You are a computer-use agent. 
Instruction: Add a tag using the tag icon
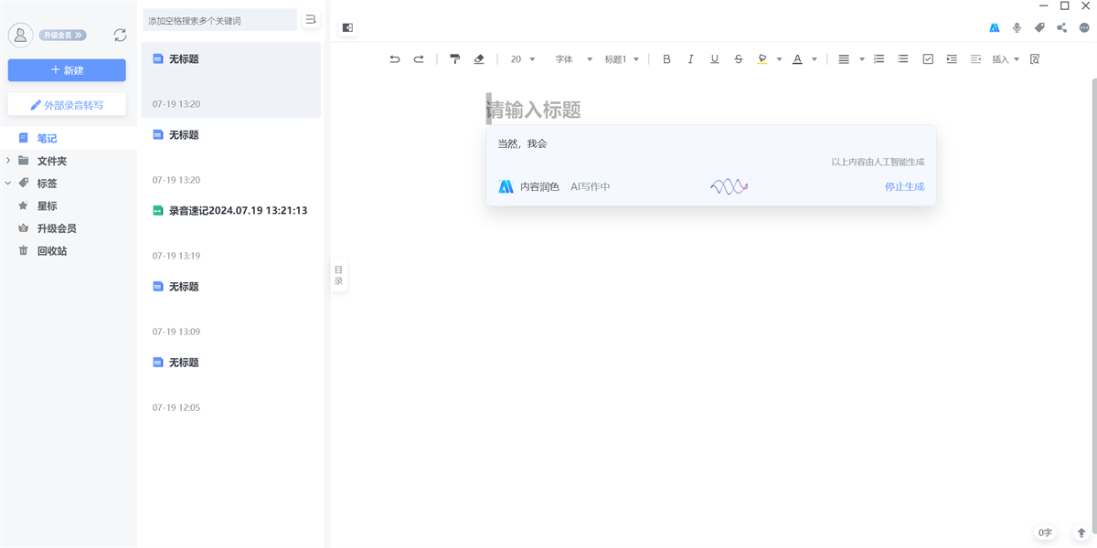click(x=1039, y=27)
